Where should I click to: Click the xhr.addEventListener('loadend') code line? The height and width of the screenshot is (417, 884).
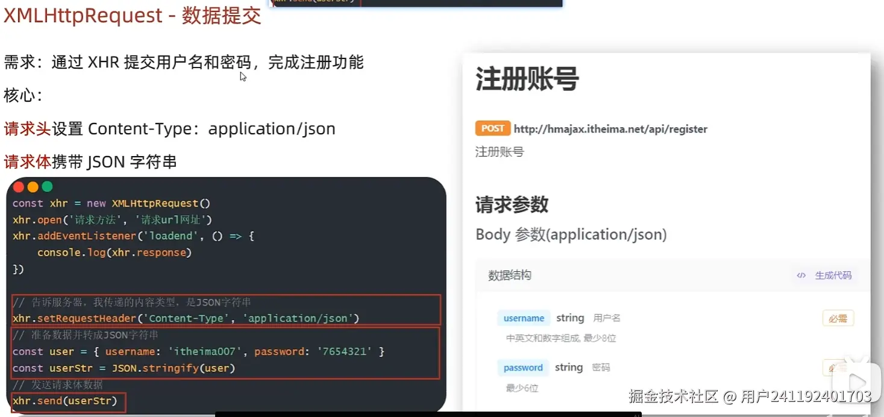click(x=133, y=236)
